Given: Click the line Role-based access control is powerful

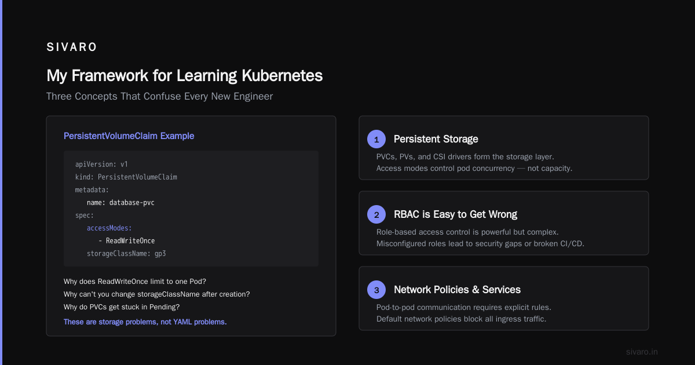Looking at the screenshot, I should (467, 232).
